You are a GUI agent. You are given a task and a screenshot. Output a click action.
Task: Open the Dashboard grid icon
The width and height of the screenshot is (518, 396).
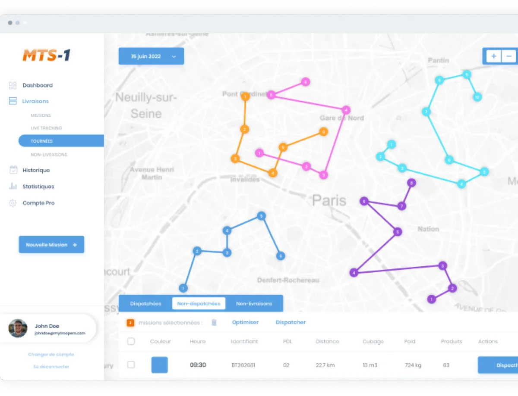(13, 85)
